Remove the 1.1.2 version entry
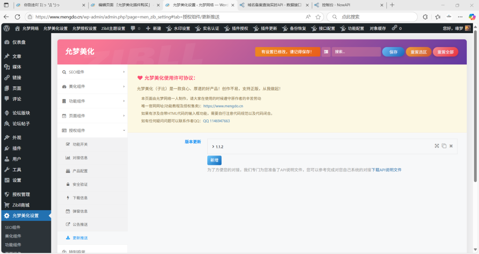Viewport: 479px width, 254px height. pos(451,146)
